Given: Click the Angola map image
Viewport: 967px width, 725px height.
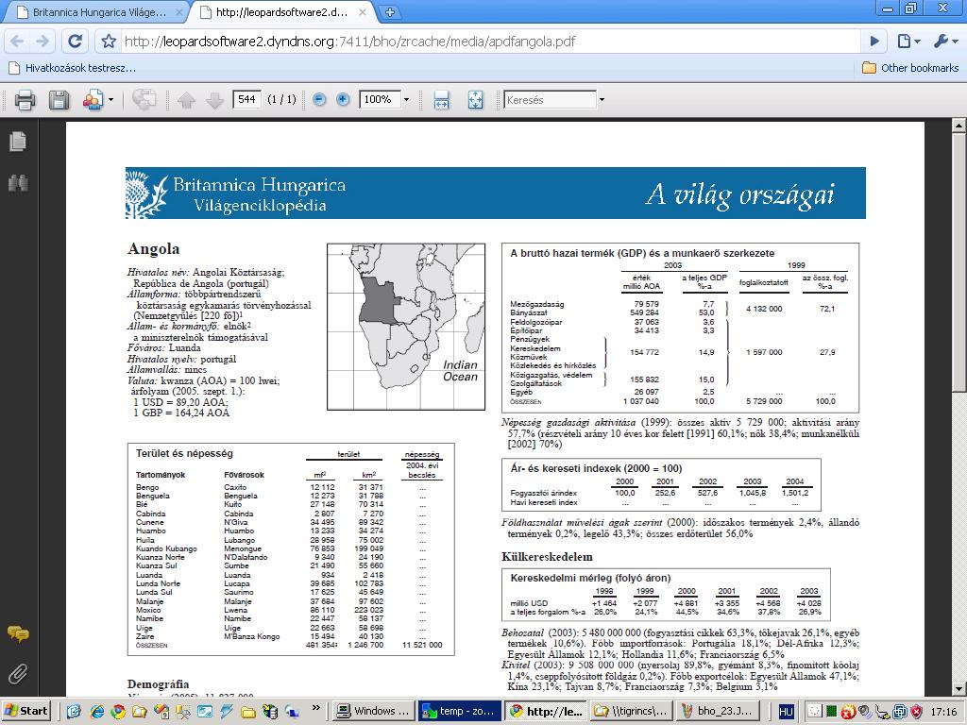Looking at the screenshot, I should pyautogui.click(x=406, y=326).
